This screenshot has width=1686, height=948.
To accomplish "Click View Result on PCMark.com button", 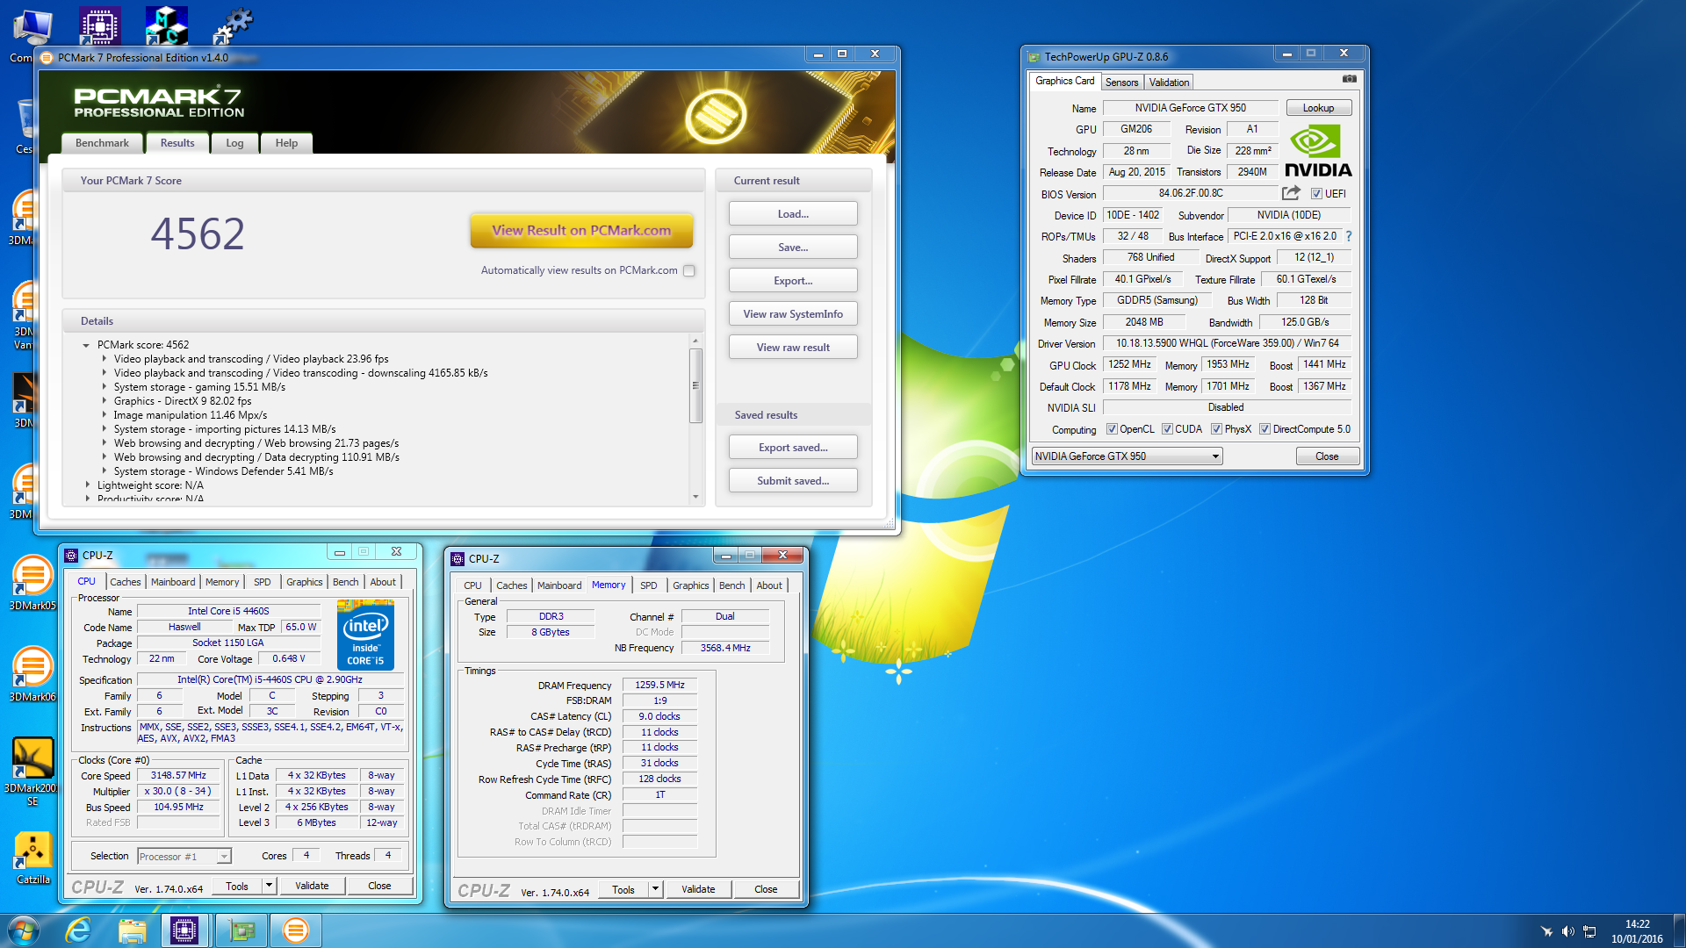I will point(581,231).
